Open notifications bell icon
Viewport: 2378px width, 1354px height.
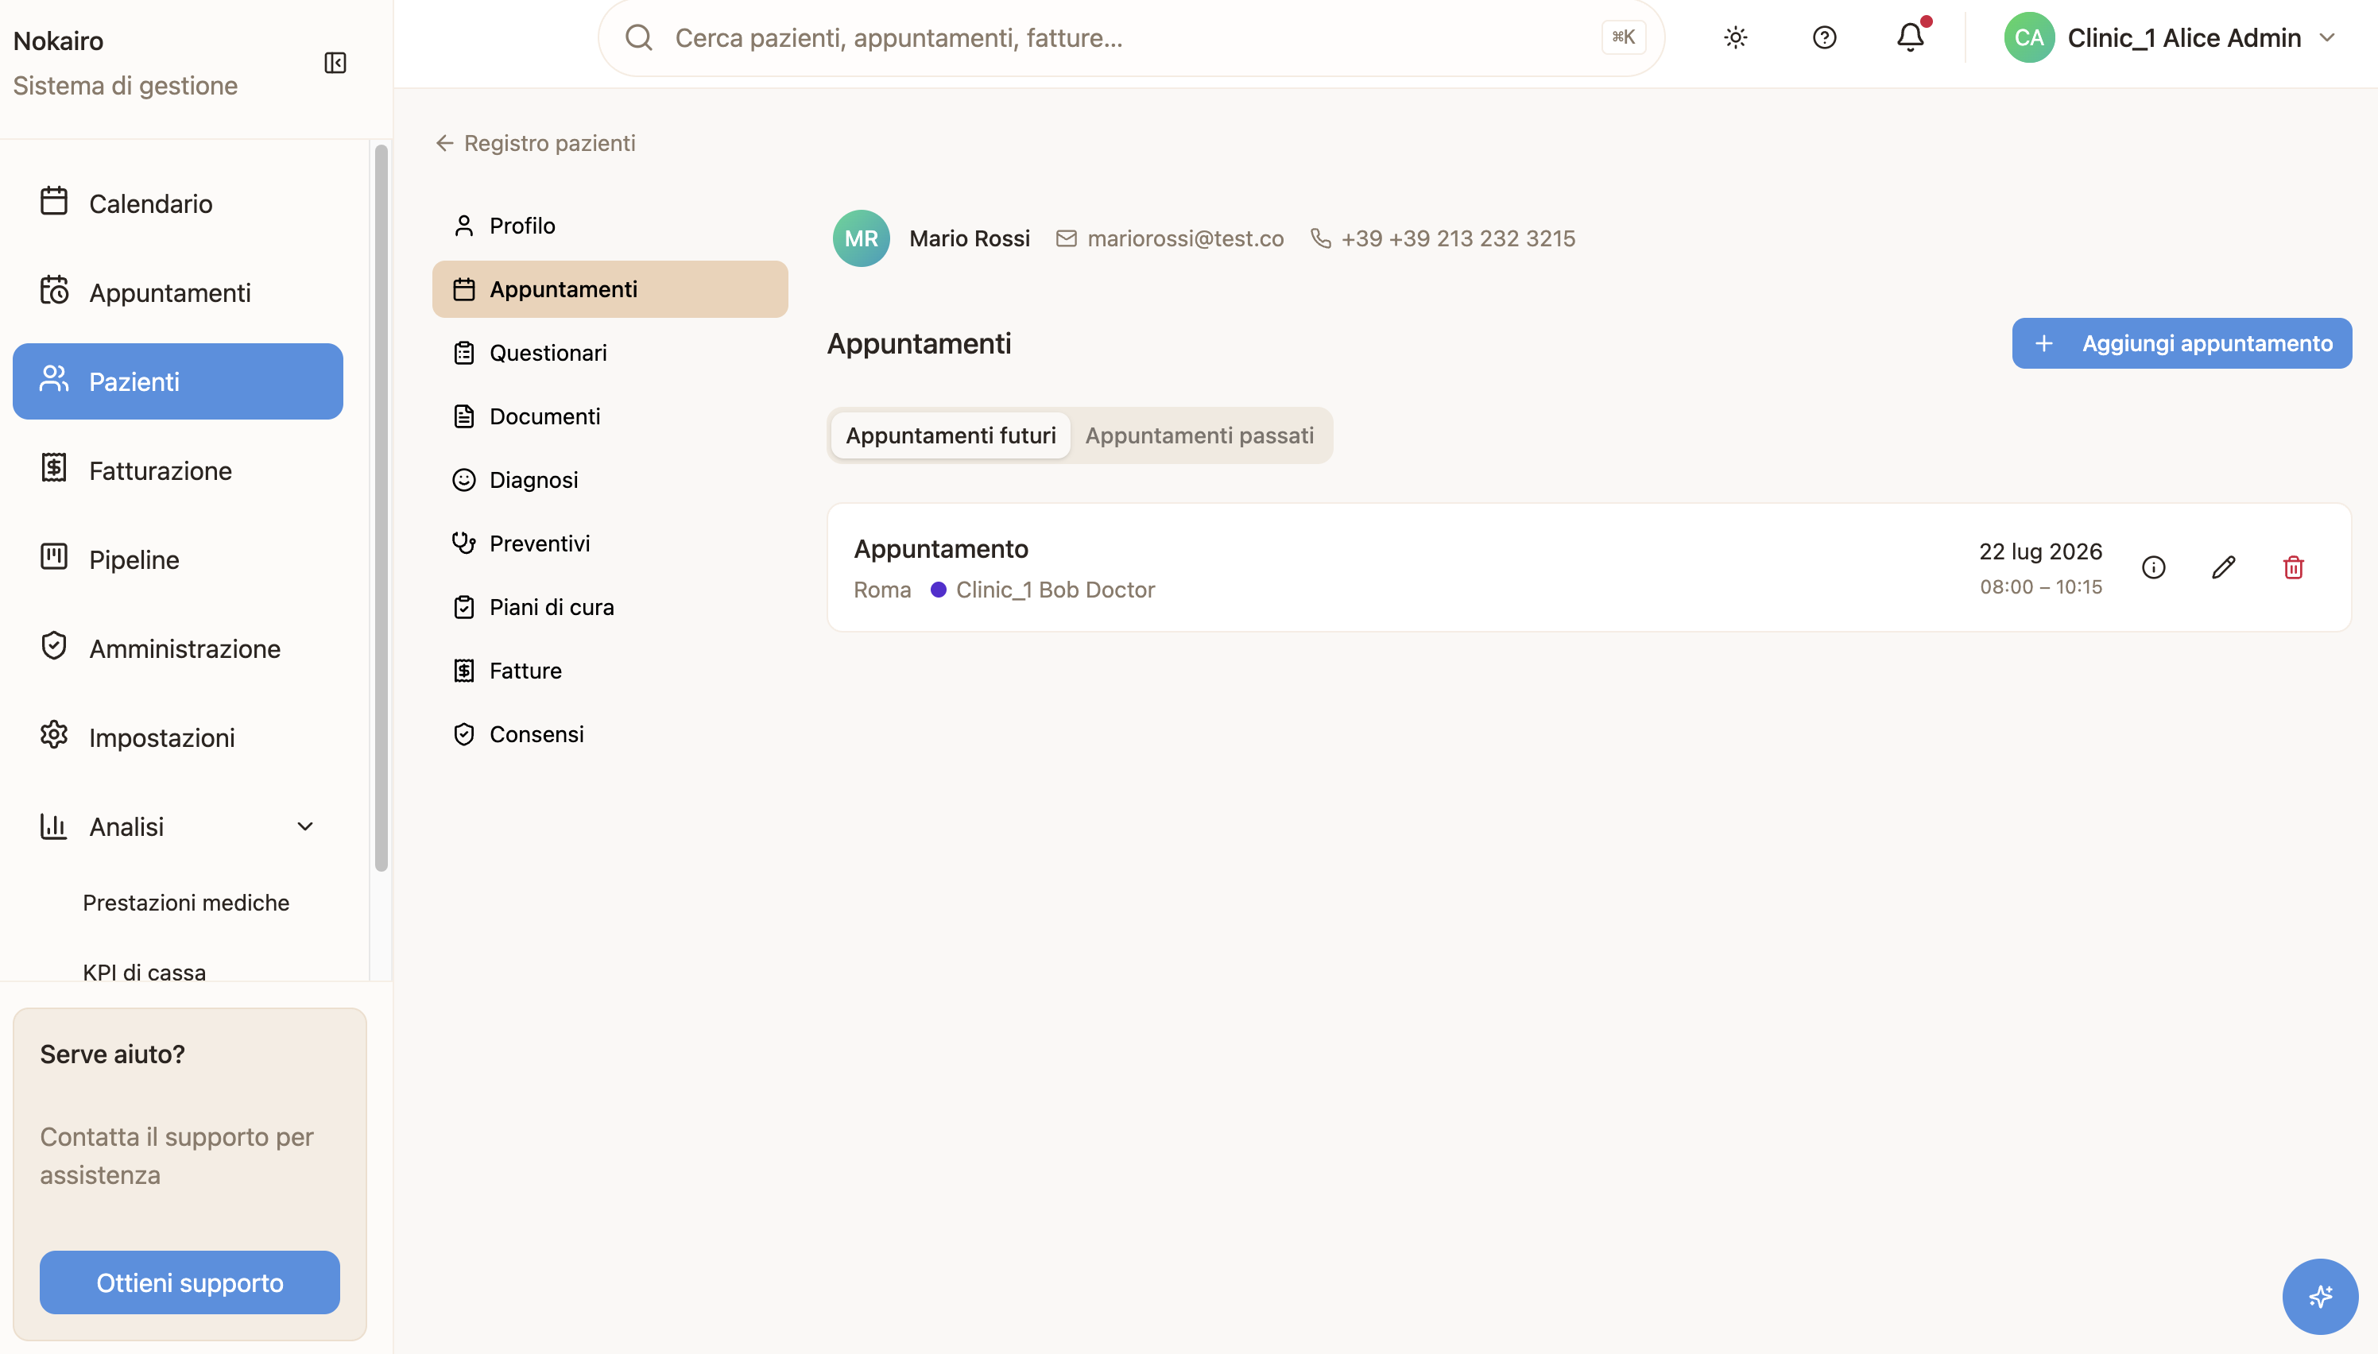click(1910, 37)
